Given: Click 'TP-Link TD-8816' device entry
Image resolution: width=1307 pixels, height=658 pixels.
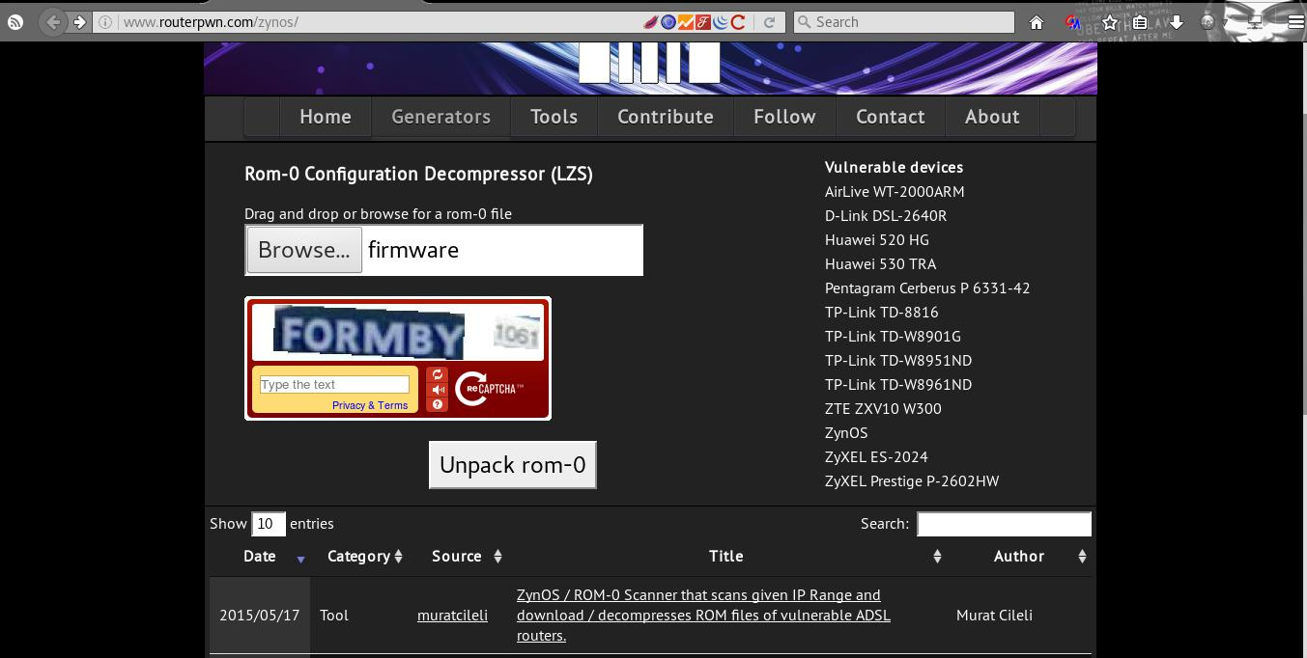Looking at the screenshot, I should pos(882,312).
